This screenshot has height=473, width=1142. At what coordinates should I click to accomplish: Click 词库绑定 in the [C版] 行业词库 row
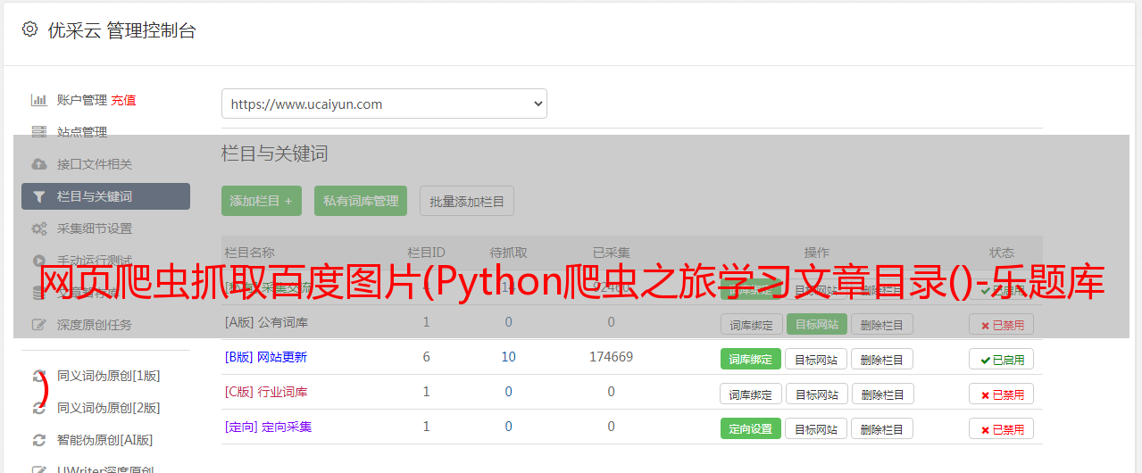coord(751,394)
